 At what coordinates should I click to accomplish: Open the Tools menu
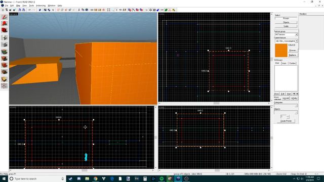31,6
